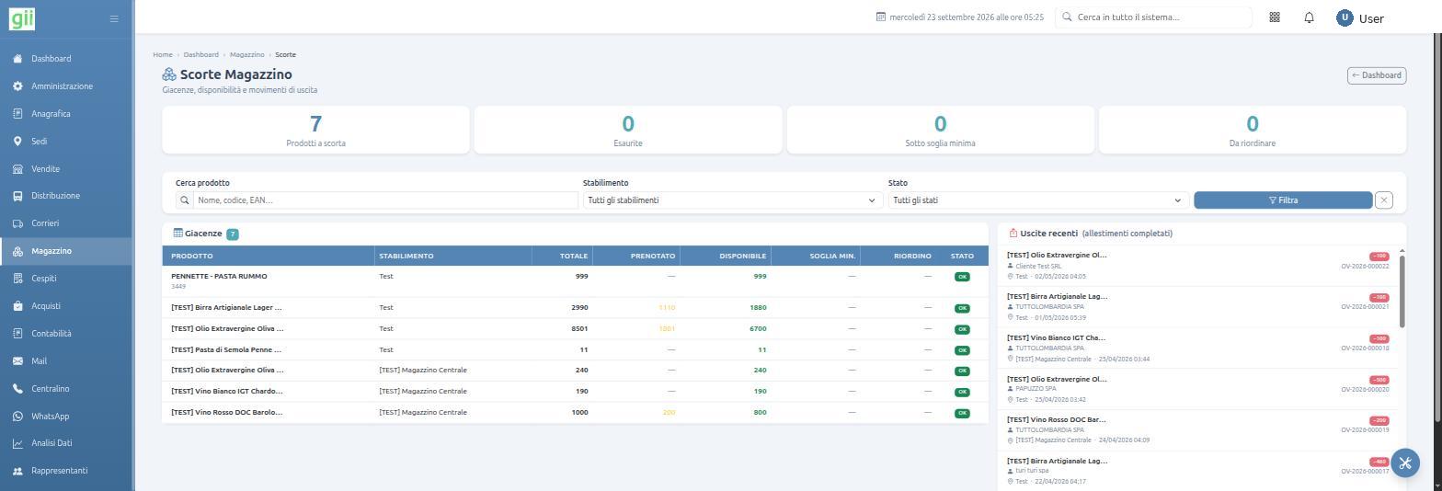Select the PENNETTE - PASTA RUMMO row
The height and width of the screenshot is (491, 1442).
click(575, 281)
